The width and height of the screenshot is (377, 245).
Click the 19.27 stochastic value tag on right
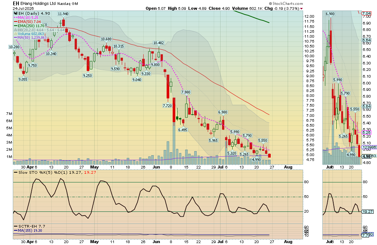click(368, 211)
